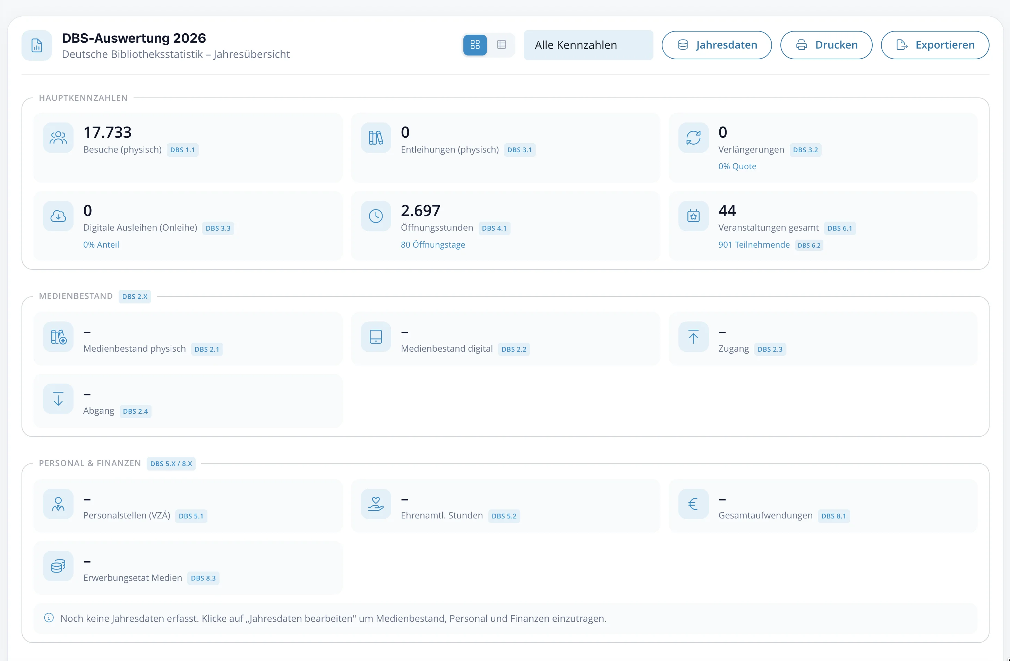1010x661 pixels.
Task: Open the Alle Kennzahlen dropdown
Action: (x=588, y=45)
